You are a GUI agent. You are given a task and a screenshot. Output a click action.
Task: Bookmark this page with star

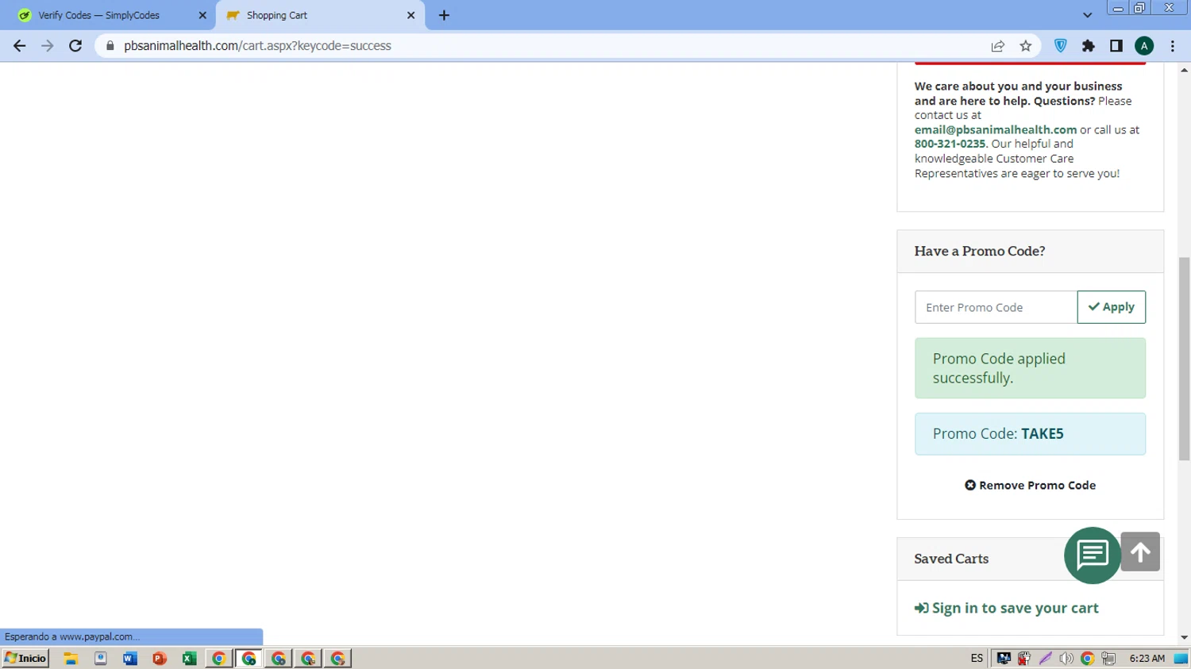coord(1026,46)
